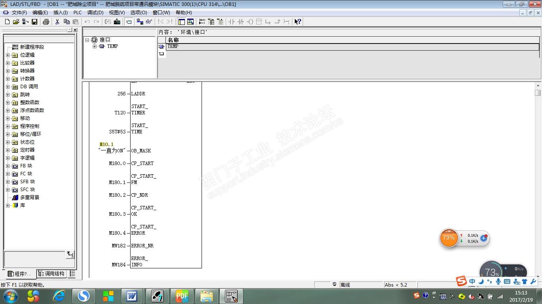Click the open branch toolbar icon
This screenshot has width=542, height=304.
pyautogui.click(x=268, y=22)
